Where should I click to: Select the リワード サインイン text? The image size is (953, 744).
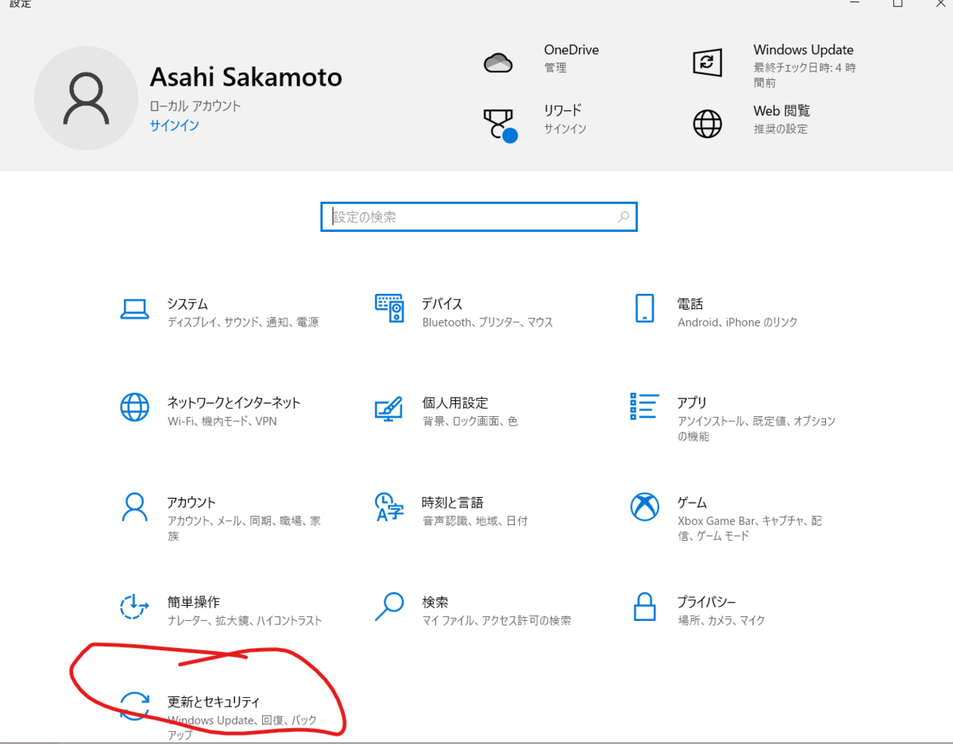[565, 129]
